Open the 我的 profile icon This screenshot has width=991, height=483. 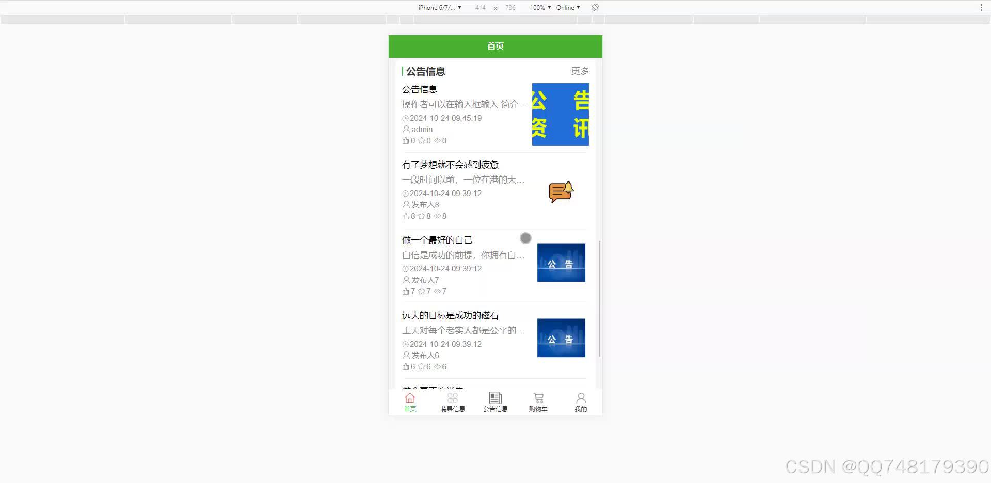[x=581, y=398]
